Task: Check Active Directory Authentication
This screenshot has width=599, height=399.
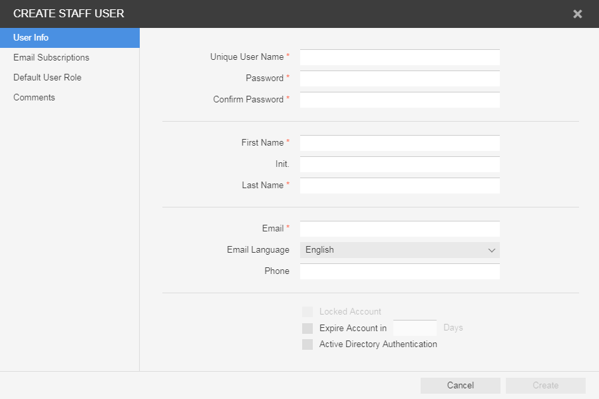Action: click(x=307, y=344)
